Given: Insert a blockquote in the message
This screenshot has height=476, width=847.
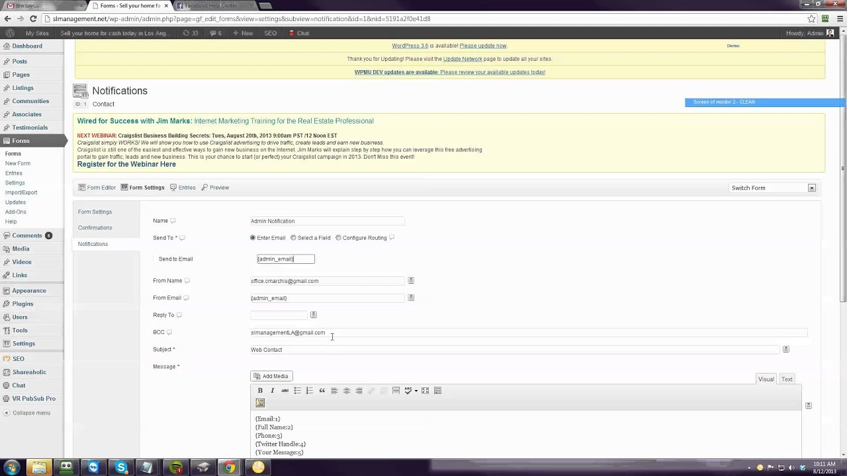Looking at the screenshot, I should [322, 391].
